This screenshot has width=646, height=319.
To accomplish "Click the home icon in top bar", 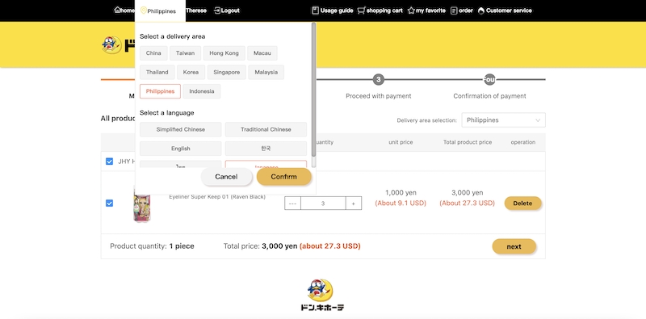I will 117,10.
